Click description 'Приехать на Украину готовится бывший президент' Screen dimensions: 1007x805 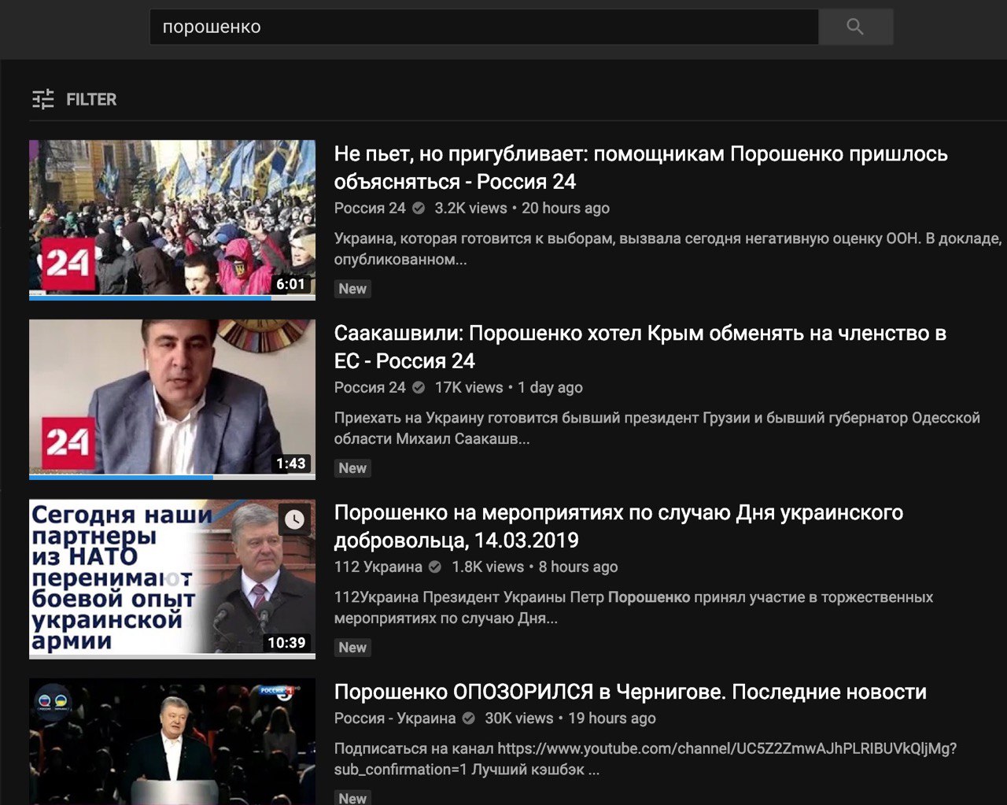click(657, 428)
